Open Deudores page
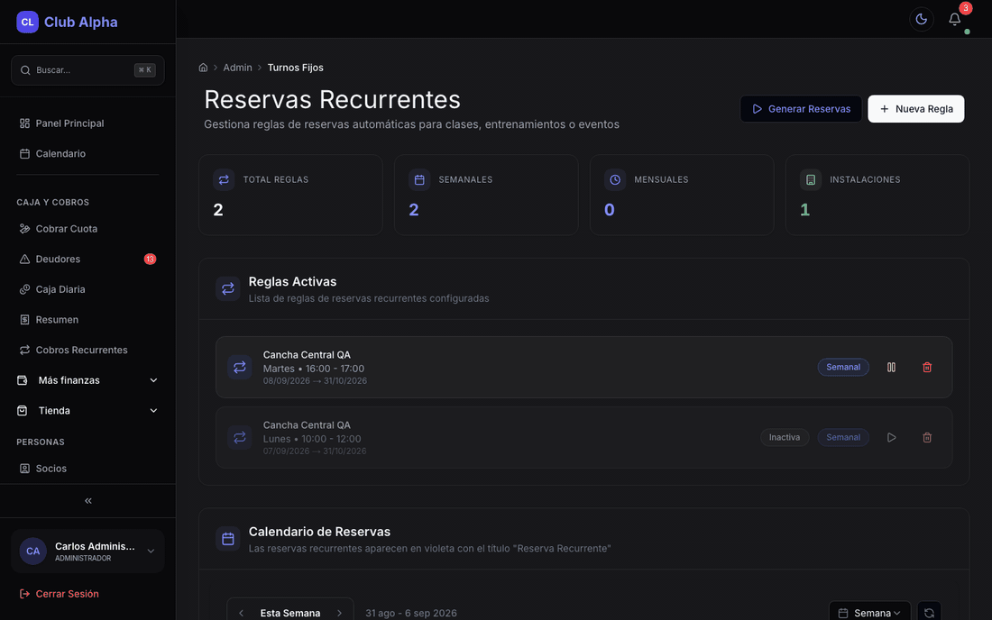Viewport: 992px width, 620px height. (x=88, y=260)
